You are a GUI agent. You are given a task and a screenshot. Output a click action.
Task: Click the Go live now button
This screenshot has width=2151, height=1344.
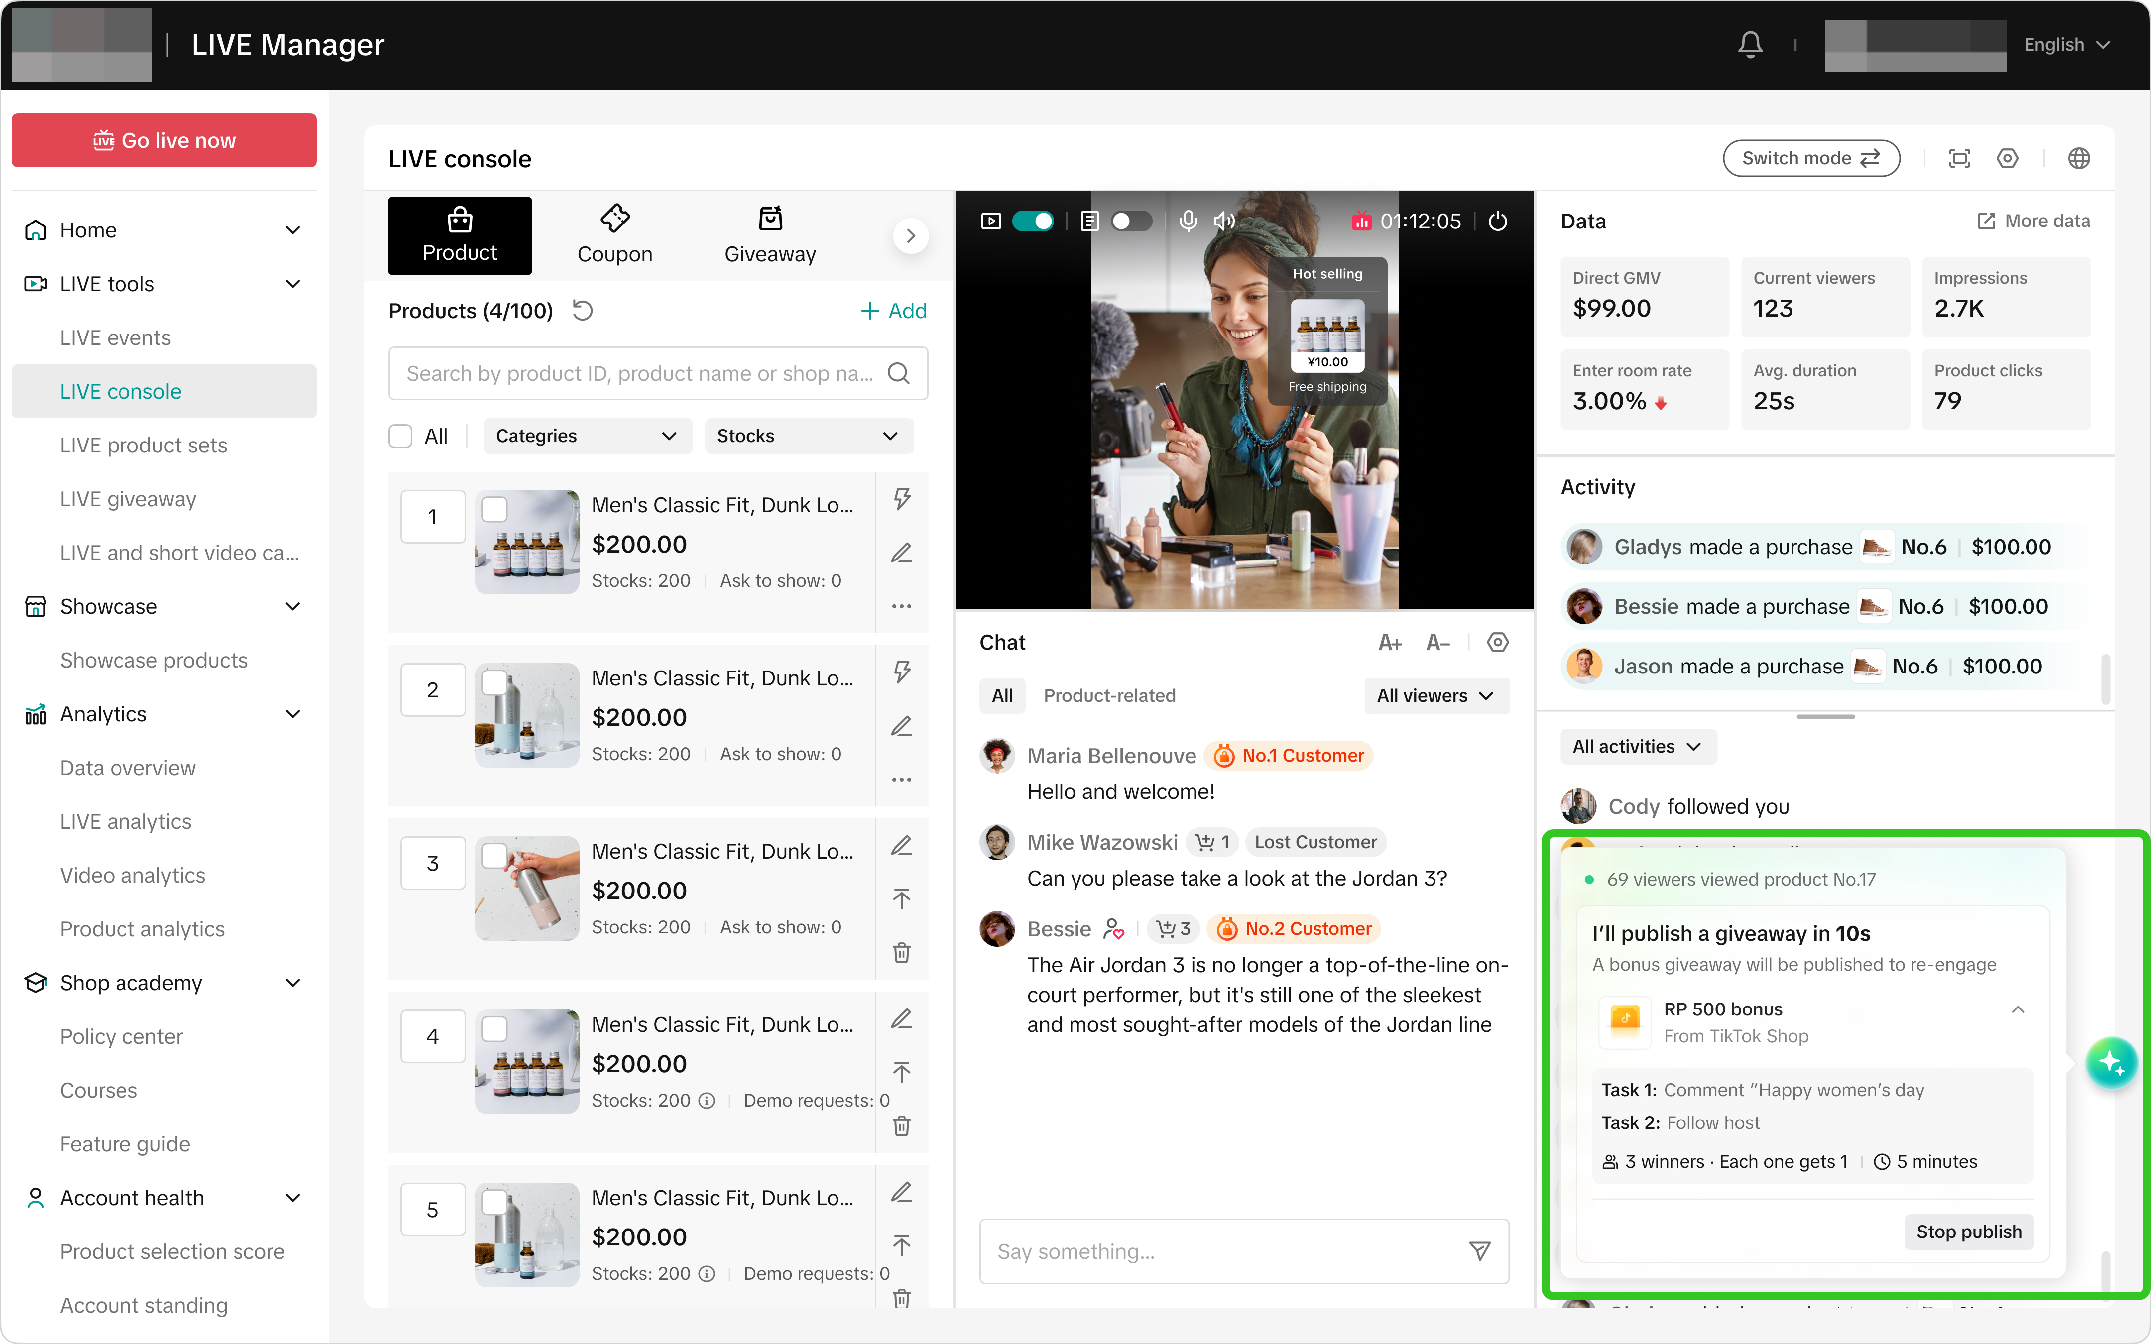[163, 140]
